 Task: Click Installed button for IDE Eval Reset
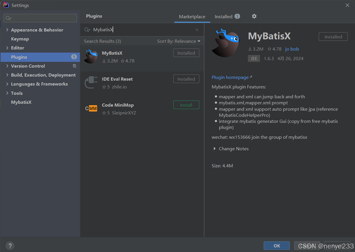tap(186, 79)
